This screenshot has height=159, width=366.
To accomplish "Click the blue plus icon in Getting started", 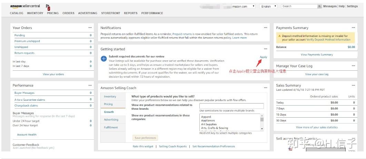I will pos(103,59).
